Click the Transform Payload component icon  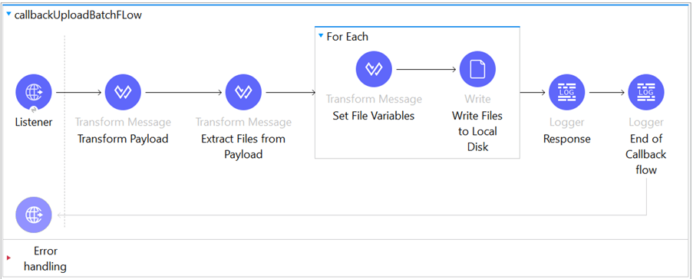(123, 92)
